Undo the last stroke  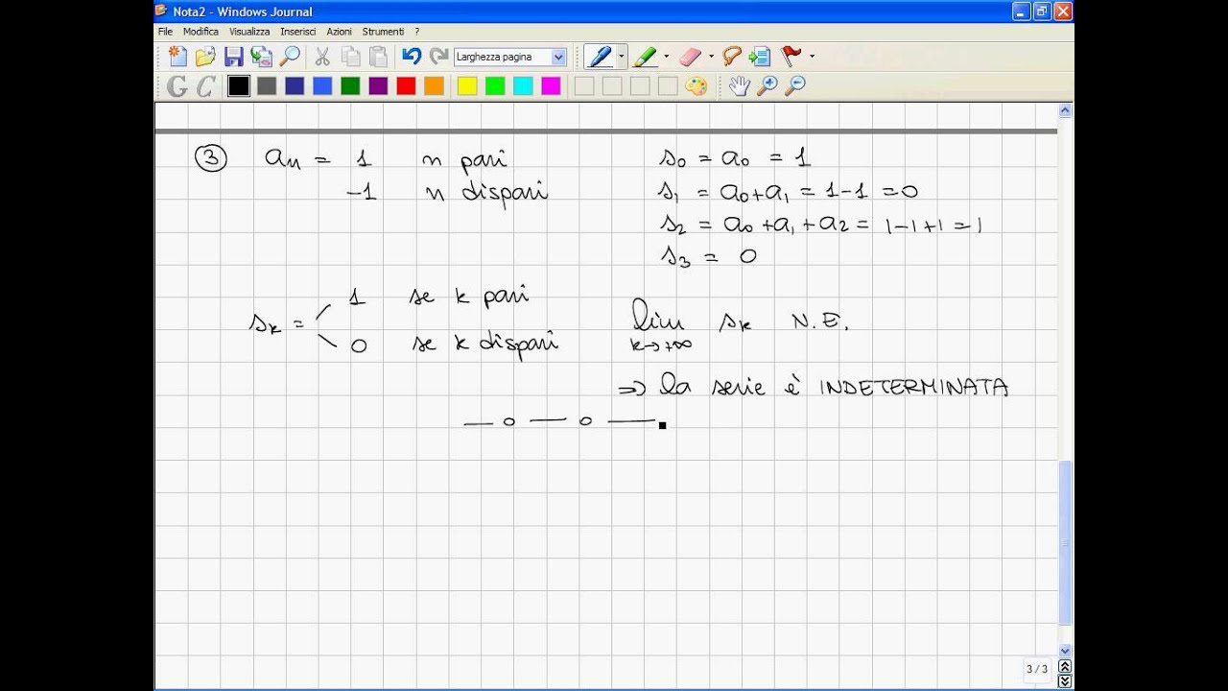[412, 57]
